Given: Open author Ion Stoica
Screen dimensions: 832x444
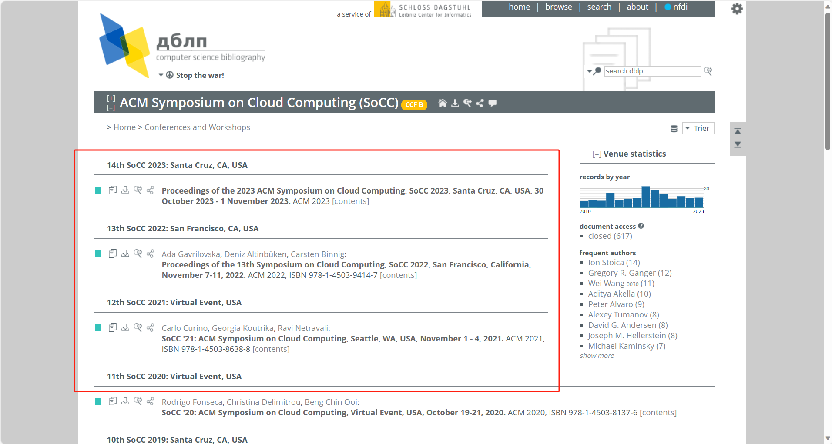Looking at the screenshot, I should tap(606, 263).
